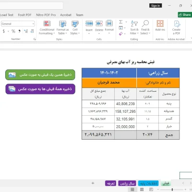Image resolution: width=192 pixels, height=192 pixels.
Task: Click the Insert cells icon
Action: pyautogui.click(x=89, y=24)
